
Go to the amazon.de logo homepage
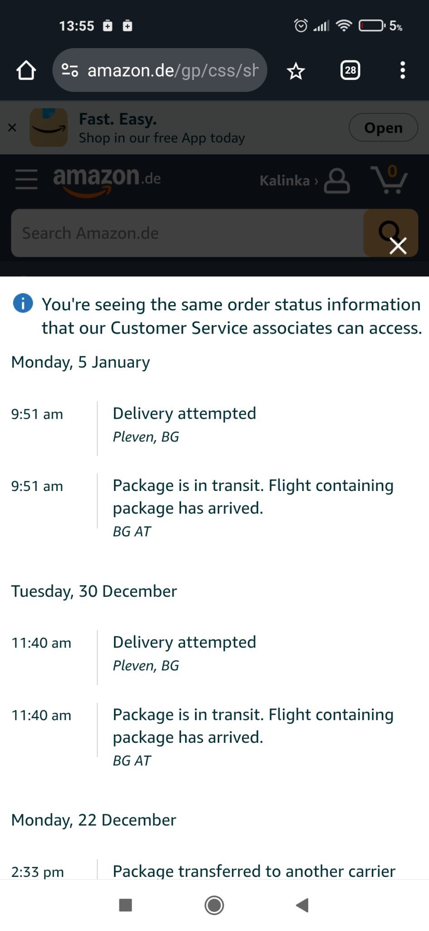[107, 180]
